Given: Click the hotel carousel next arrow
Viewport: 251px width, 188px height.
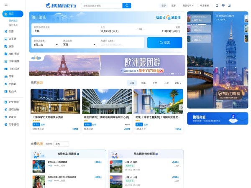Looking at the screenshot, I should click(181, 107).
